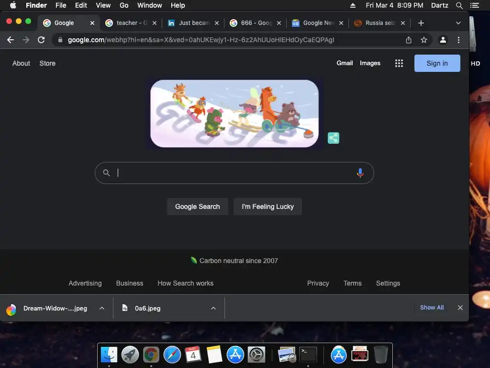This screenshot has height=368, width=490.
Task: Click the Google Search button
Action: pyautogui.click(x=198, y=207)
